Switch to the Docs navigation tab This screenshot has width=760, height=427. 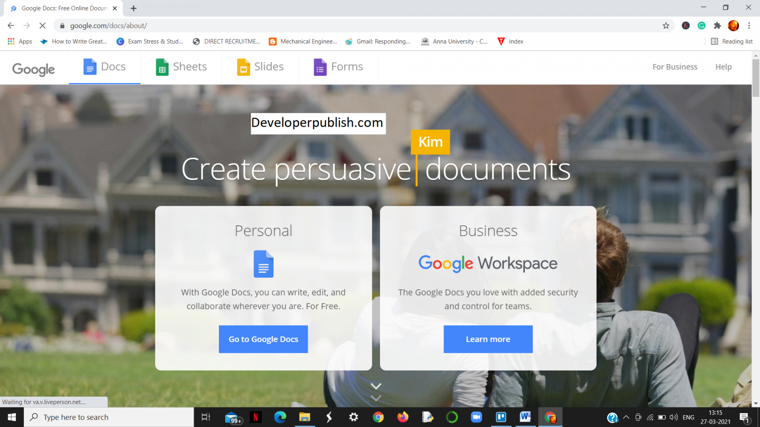click(105, 67)
